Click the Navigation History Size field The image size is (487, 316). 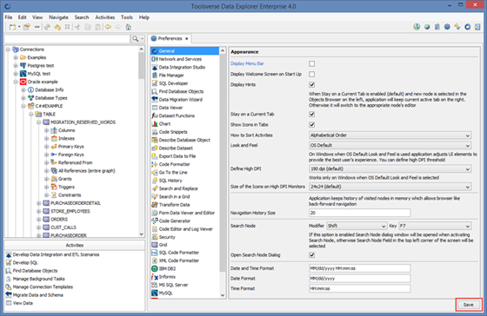tap(360, 213)
